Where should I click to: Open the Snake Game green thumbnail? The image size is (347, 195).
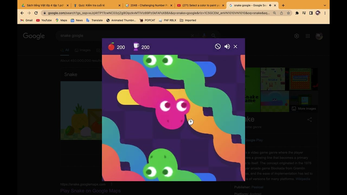pos(253,90)
